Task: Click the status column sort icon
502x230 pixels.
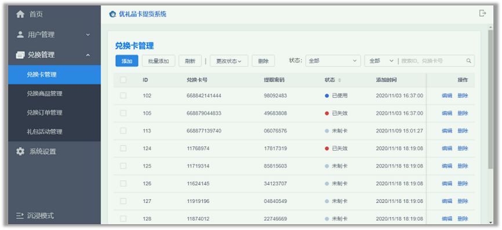Action: [339, 80]
